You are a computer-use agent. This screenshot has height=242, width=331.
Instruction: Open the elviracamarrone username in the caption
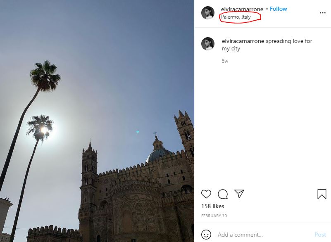point(243,41)
